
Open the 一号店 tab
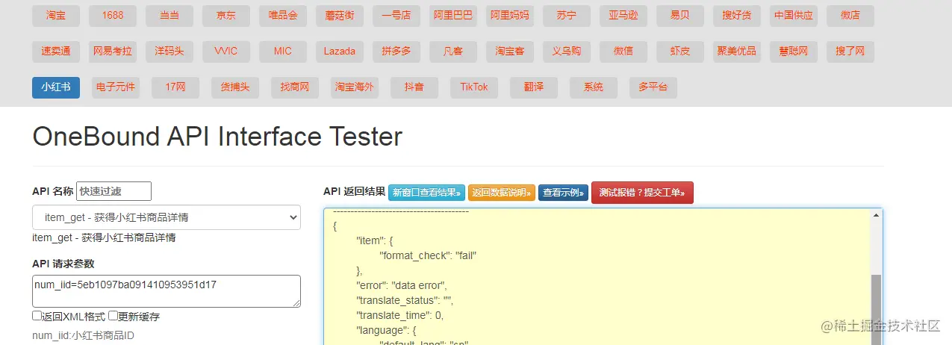click(396, 16)
